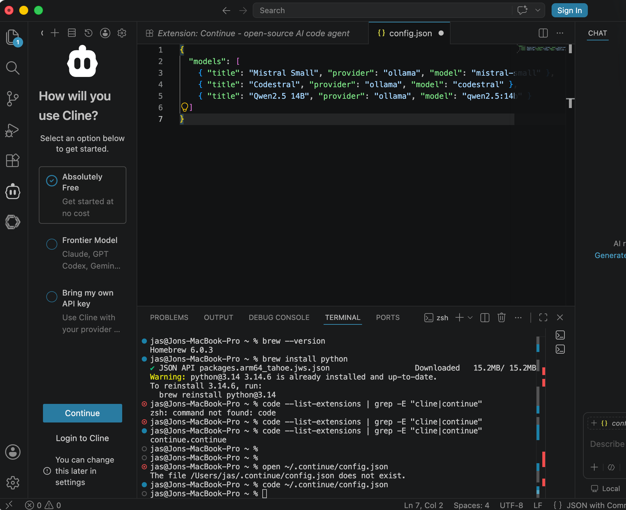The height and width of the screenshot is (510, 626).
Task: Open the Continue hexagon icon in activity bar
Action: 13,222
